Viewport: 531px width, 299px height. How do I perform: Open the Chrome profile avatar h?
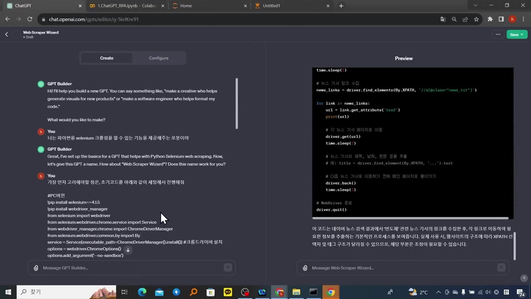pos(512,19)
